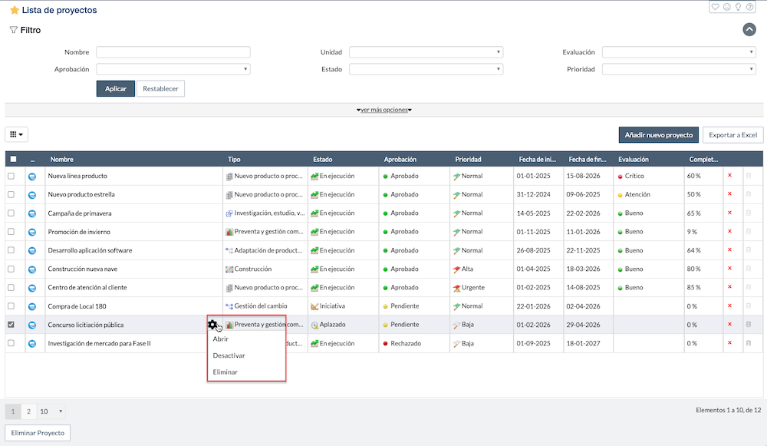Click the yellow star beside Lista de proyectos
The width and height of the screenshot is (767, 446).
coord(14,11)
